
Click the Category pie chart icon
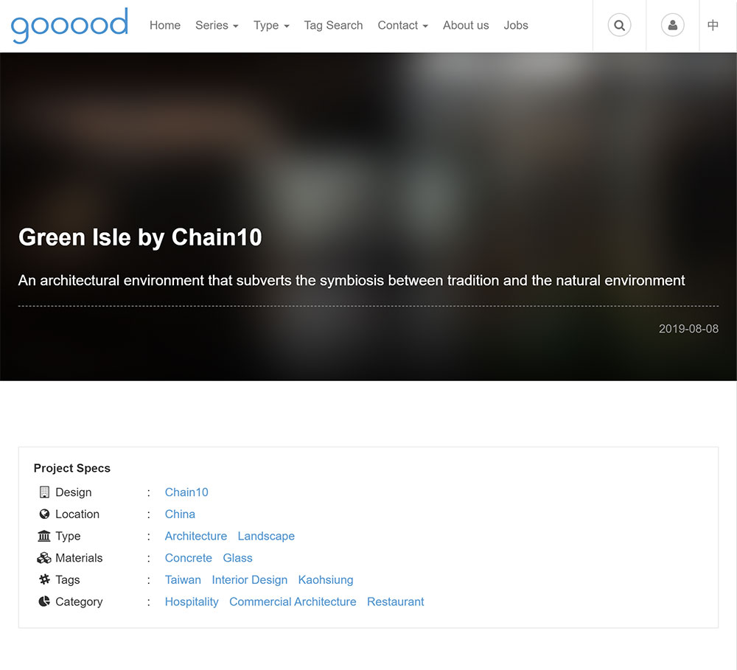(x=44, y=601)
